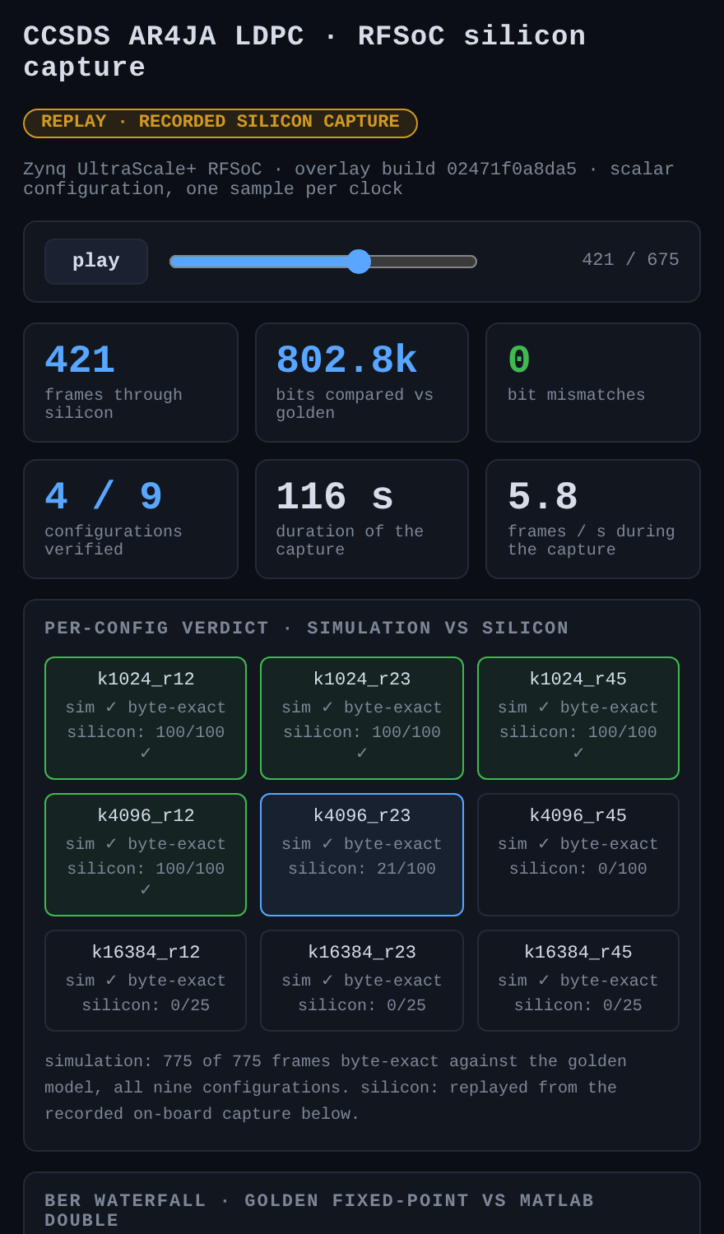Click the frame replay slider handle
This screenshot has height=1234, width=724.
click(x=359, y=262)
